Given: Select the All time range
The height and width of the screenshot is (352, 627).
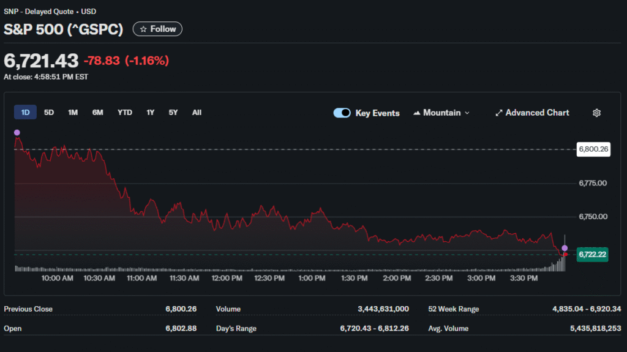Looking at the screenshot, I should click(197, 113).
